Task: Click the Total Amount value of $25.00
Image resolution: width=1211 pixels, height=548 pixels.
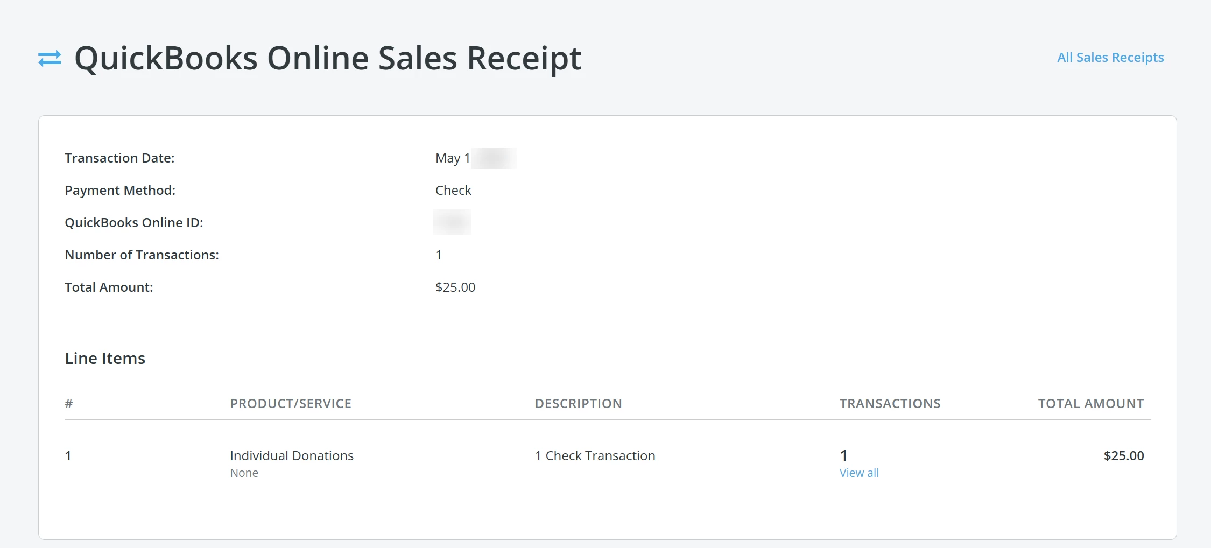Action: [455, 287]
